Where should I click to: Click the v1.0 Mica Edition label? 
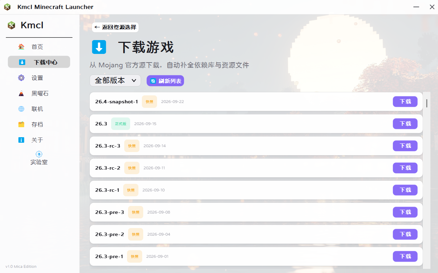[x=21, y=266]
